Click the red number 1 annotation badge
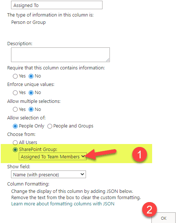 [x=140, y=154]
